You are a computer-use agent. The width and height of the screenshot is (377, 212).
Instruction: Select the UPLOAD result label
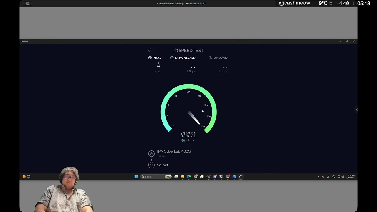pos(218,58)
